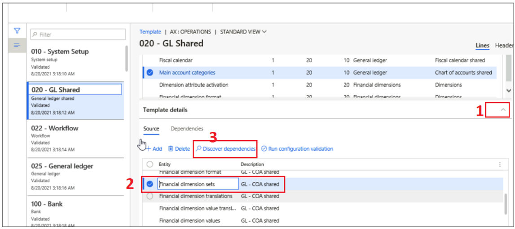Toggle select-all circle in Entity header
The width and height of the screenshot is (515, 229).
pyautogui.click(x=150, y=164)
